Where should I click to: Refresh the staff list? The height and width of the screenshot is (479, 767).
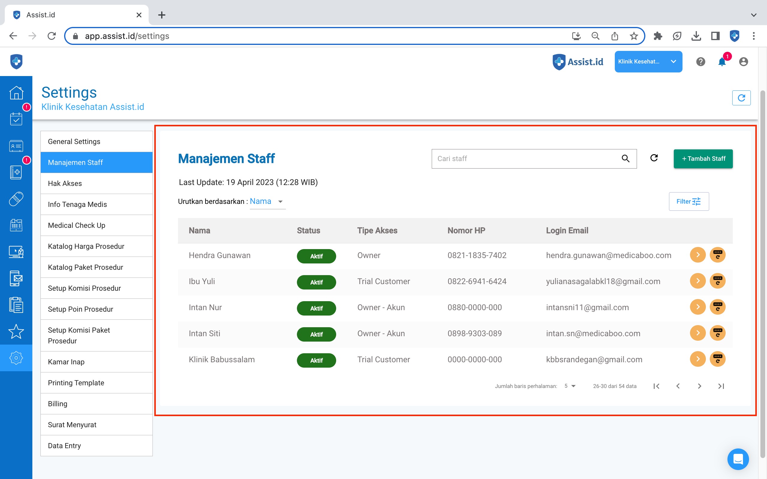point(654,158)
